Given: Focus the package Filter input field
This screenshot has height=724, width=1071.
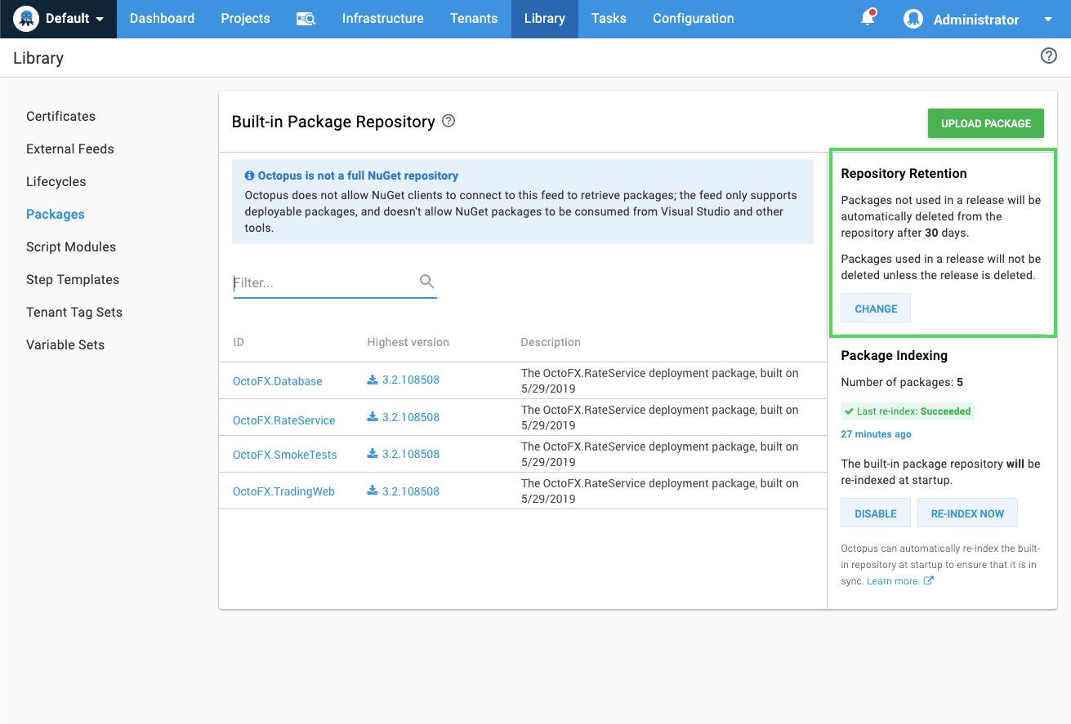Looking at the screenshot, I should point(324,283).
